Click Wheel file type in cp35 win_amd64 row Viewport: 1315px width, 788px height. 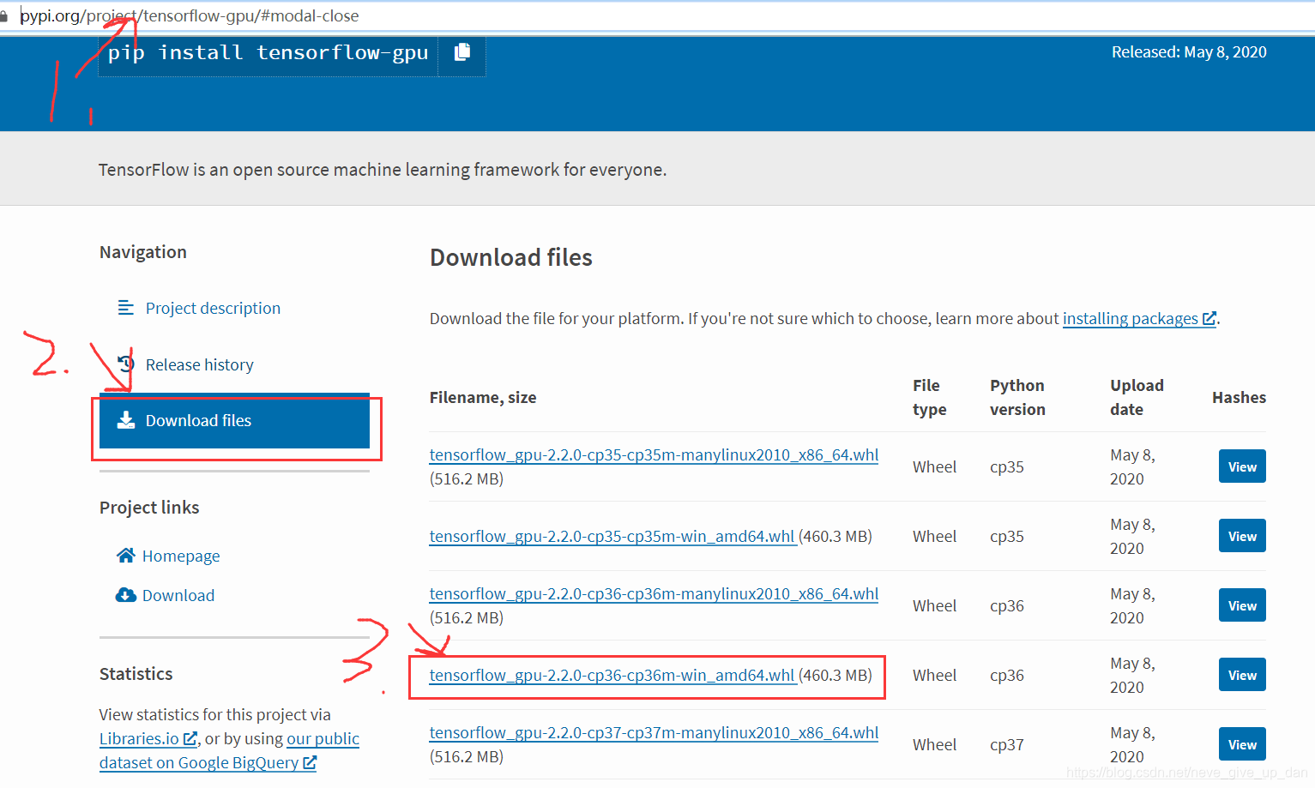click(934, 536)
